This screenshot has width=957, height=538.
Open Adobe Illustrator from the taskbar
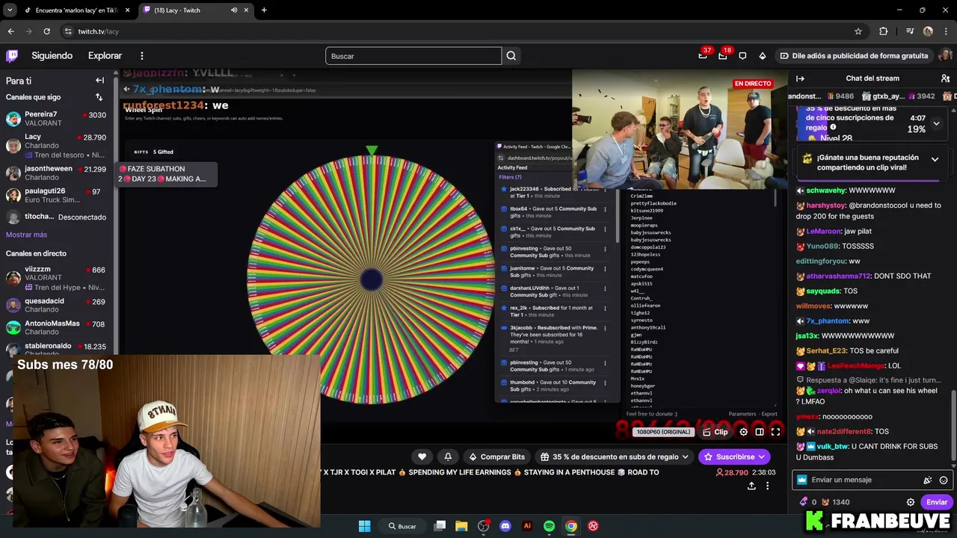coord(527,526)
